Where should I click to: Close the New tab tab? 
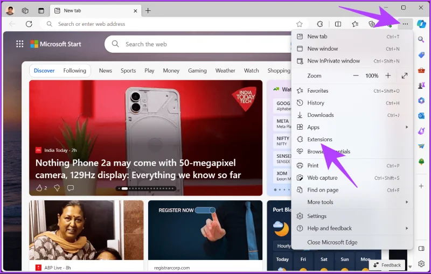[x=135, y=11]
